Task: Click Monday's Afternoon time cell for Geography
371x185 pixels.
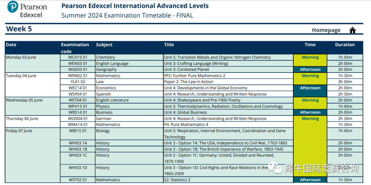Action: pyautogui.click(x=310, y=69)
